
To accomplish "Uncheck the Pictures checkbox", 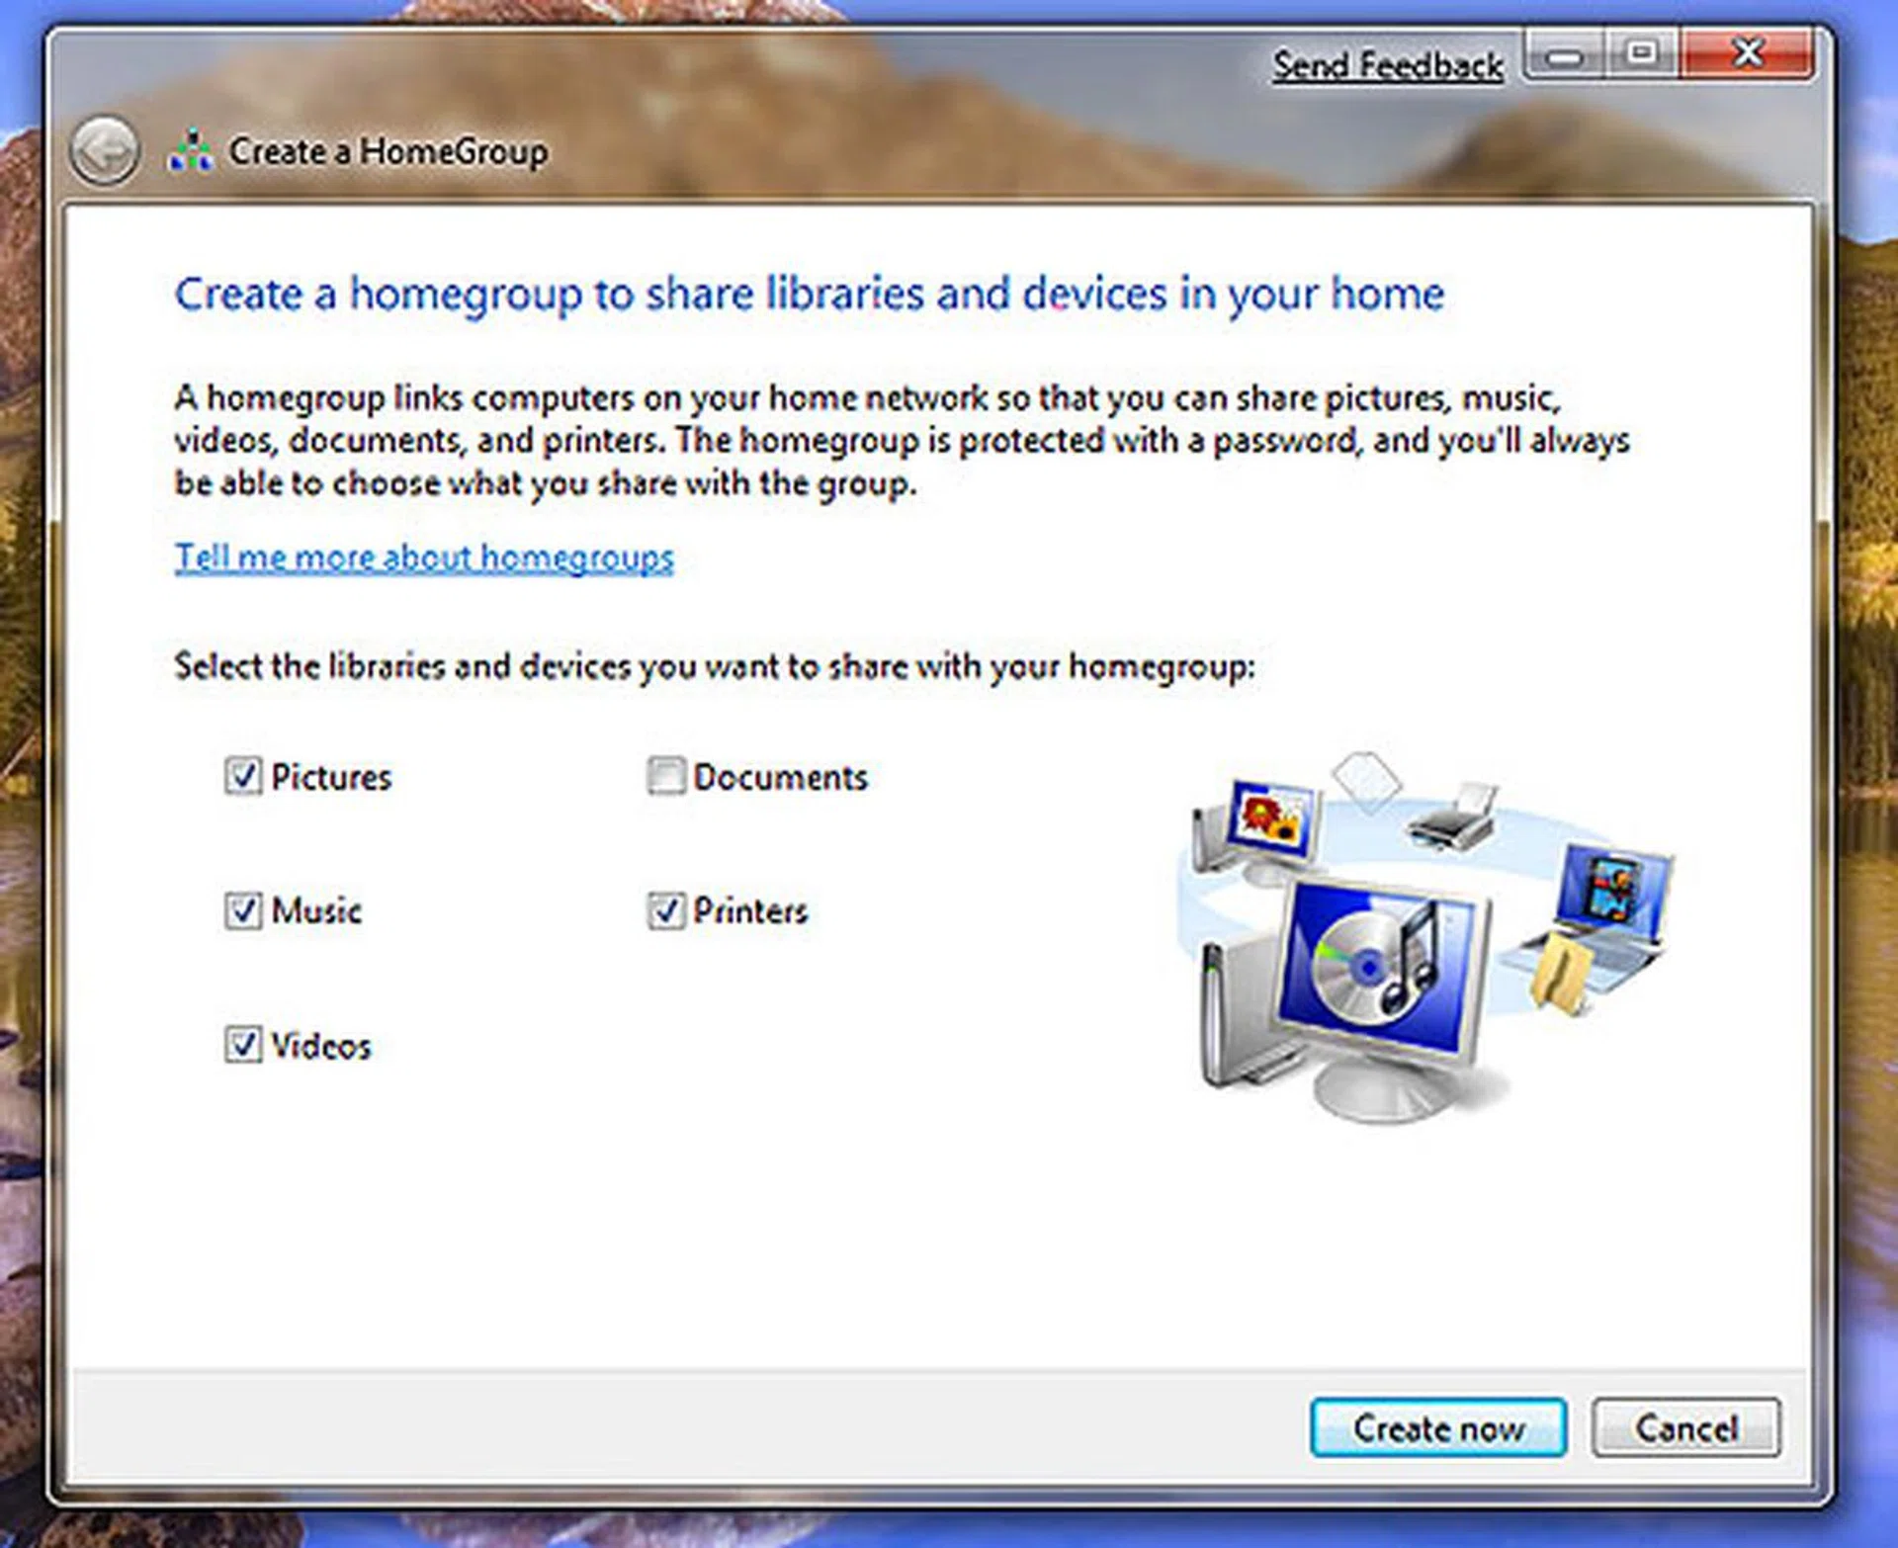I will click(x=243, y=776).
